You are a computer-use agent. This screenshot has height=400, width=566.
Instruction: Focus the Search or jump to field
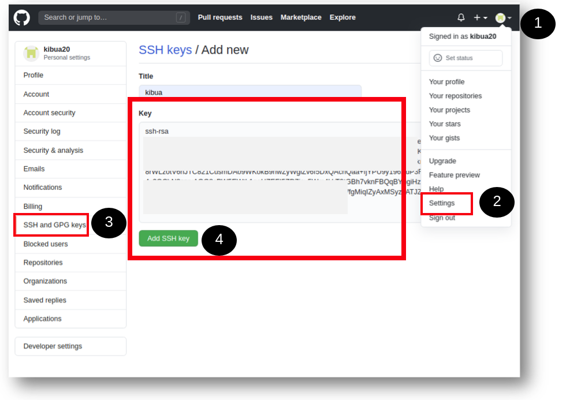(114, 17)
